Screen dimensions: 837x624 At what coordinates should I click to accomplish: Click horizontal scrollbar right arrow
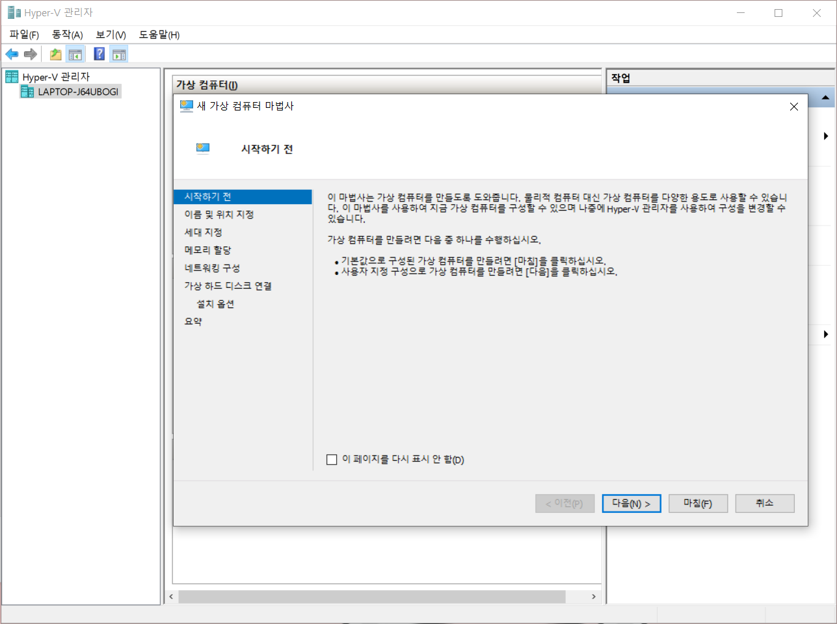tap(594, 597)
